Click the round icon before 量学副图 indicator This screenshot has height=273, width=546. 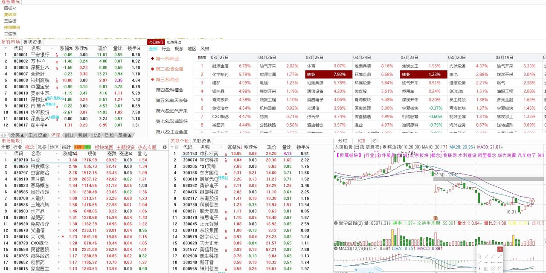point(336,223)
